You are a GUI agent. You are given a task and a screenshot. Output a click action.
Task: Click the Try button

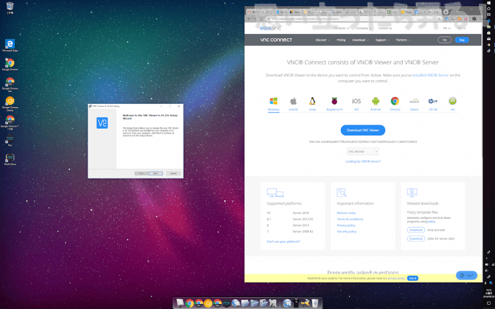(x=444, y=40)
